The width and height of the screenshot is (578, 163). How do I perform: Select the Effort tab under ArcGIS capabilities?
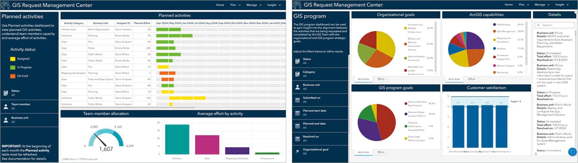point(471,79)
